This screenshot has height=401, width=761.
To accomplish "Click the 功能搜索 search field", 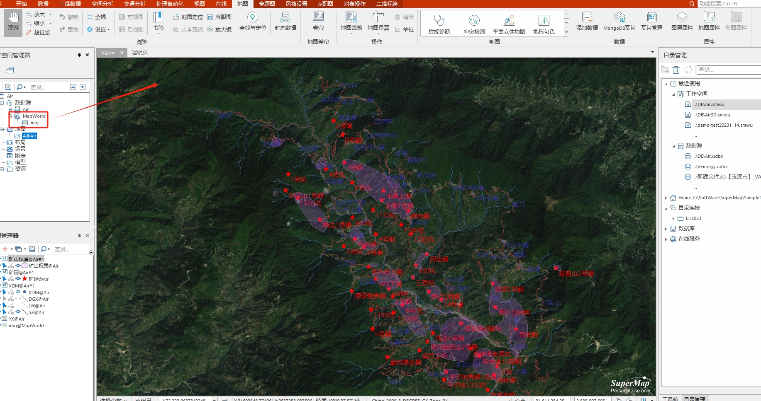I will click(x=728, y=4).
